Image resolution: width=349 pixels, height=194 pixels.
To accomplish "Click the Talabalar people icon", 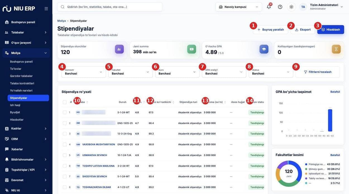I will pos(7,32).
